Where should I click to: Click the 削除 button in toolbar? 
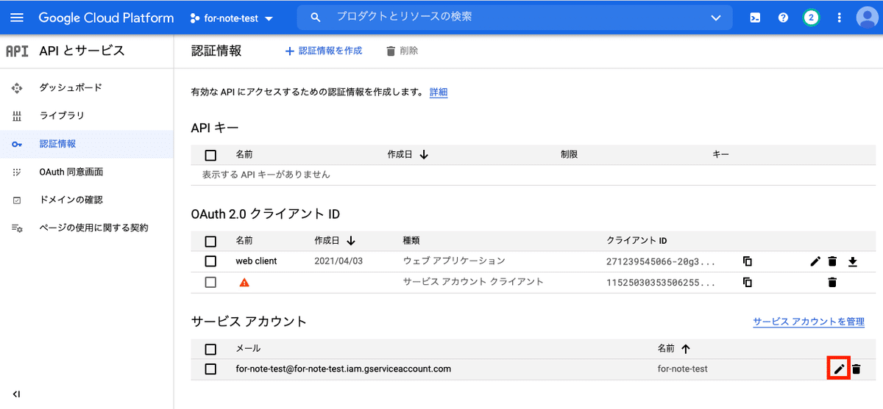click(403, 51)
